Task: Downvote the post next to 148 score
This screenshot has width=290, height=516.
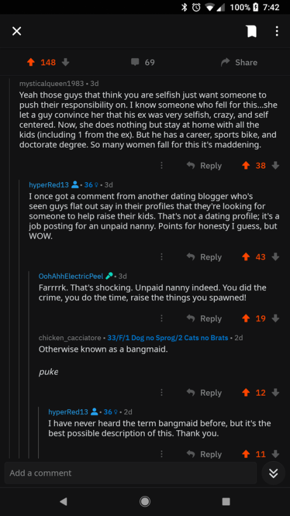Action: pos(66,62)
